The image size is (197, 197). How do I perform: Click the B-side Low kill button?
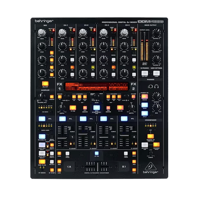click(x=134, y=170)
